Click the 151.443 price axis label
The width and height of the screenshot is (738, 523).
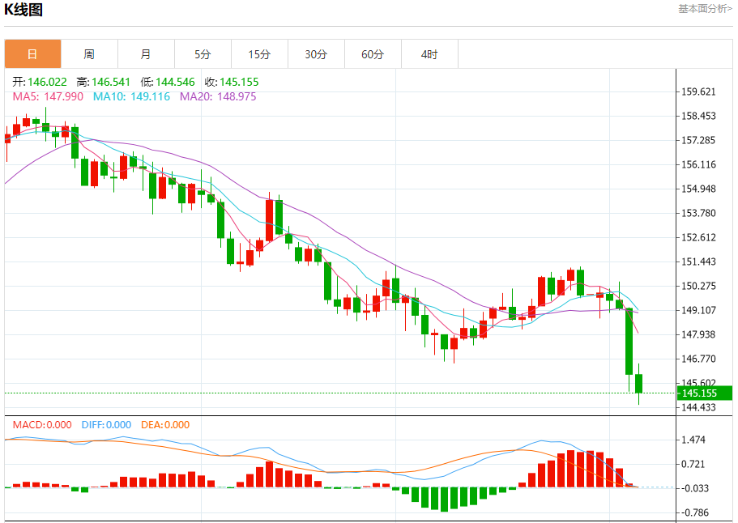(698, 261)
